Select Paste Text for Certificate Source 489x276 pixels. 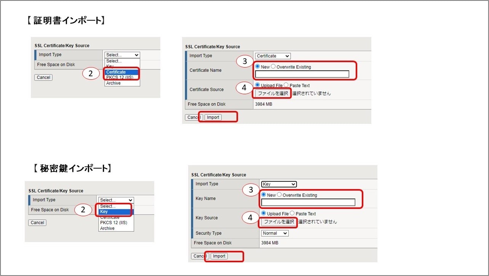pos(286,85)
